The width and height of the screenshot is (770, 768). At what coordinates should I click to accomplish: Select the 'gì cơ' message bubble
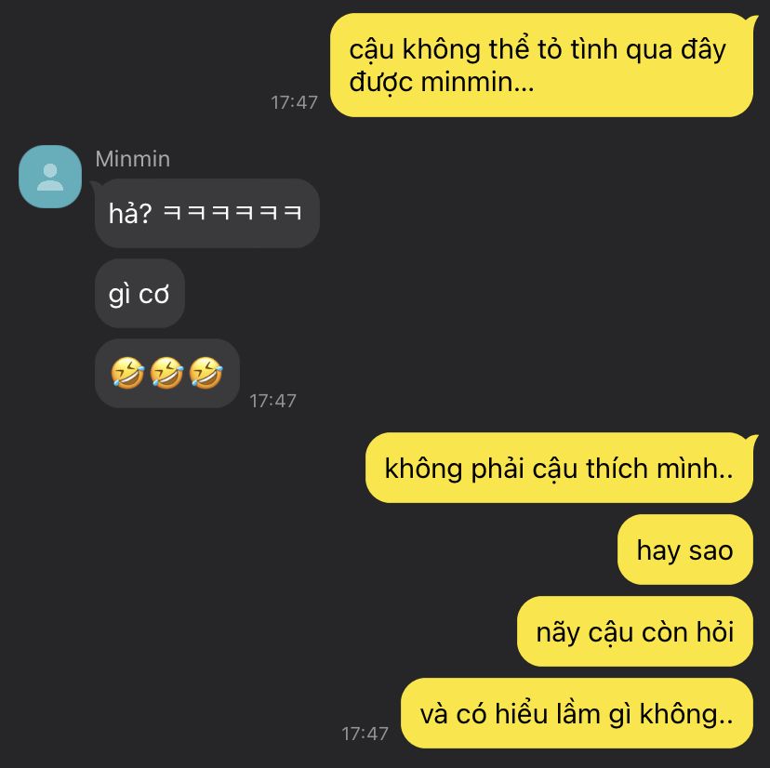pos(139,293)
